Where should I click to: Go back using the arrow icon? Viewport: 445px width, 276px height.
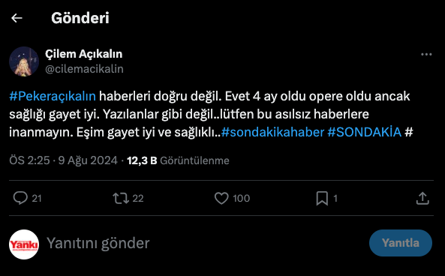(x=17, y=18)
